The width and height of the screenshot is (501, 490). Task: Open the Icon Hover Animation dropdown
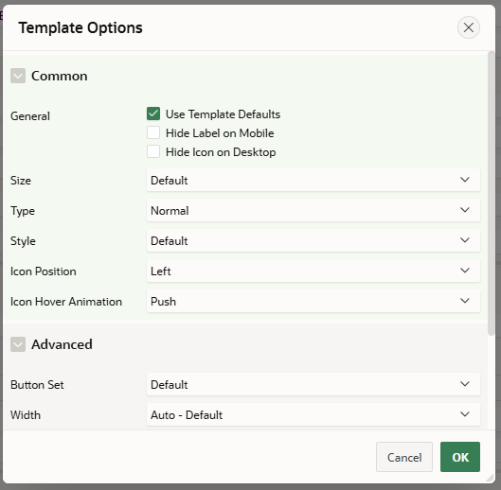coord(313,301)
